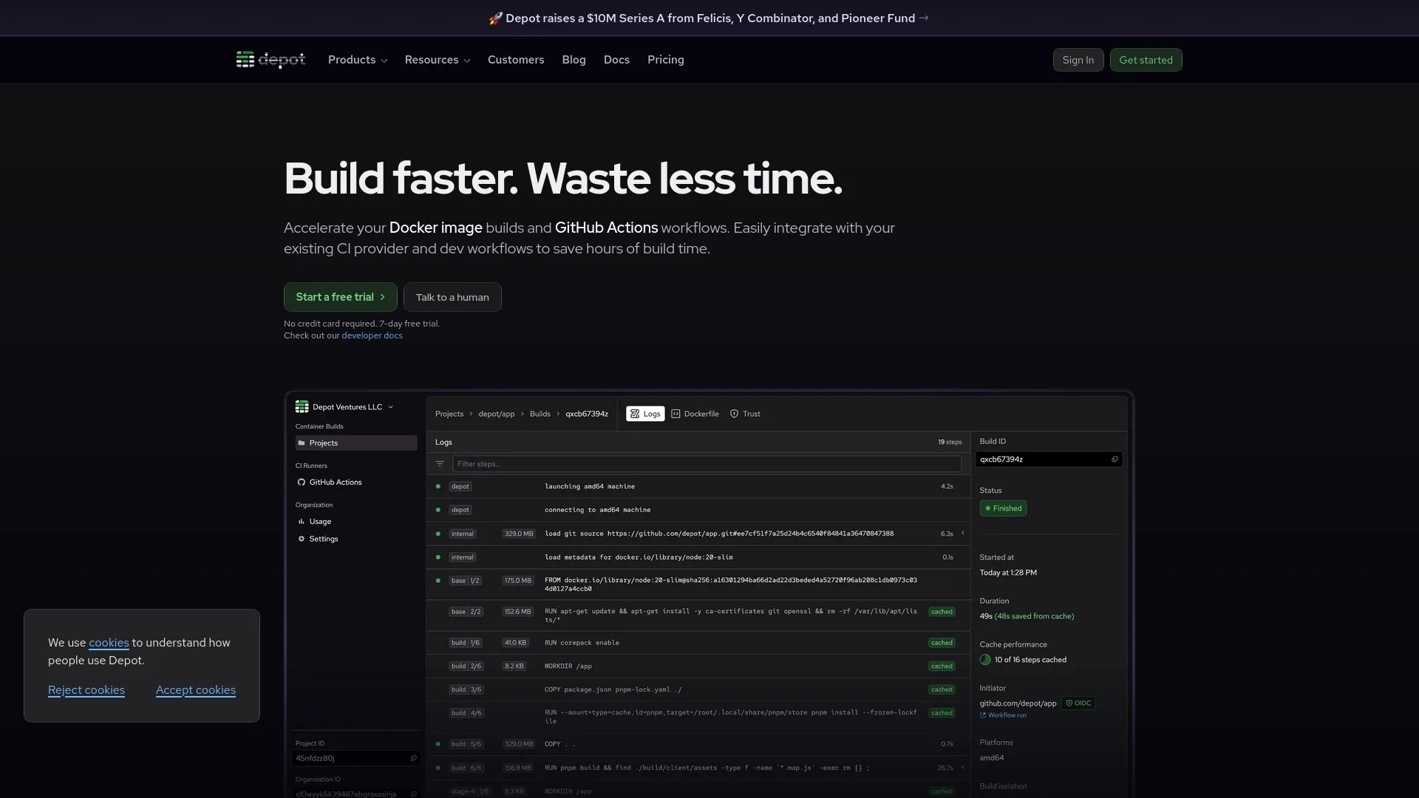The image size is (1419, 798).
Task: Click the cache performance pie indicator
Action: [x=985, y=660]
